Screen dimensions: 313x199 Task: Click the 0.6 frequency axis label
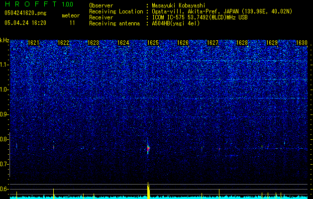[x=4, y=189]
